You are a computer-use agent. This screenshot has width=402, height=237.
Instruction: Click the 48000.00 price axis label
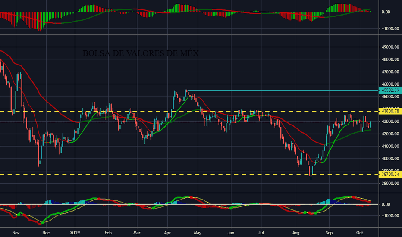click(x=390, y=59)
